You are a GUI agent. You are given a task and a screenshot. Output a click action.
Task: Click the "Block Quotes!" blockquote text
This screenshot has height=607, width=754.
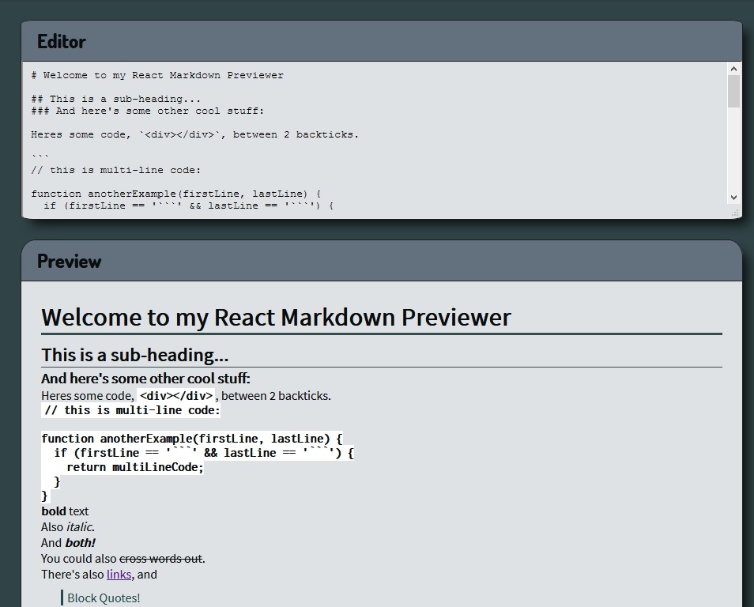[104, 598]
